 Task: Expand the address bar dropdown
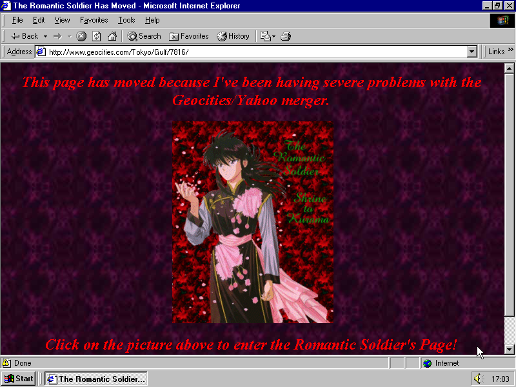pos(472,52)
